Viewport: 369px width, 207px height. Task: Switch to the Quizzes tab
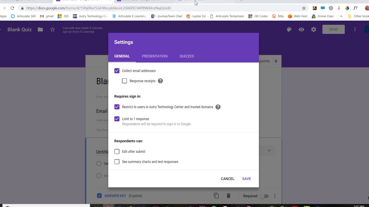click(x=187, y=56)
